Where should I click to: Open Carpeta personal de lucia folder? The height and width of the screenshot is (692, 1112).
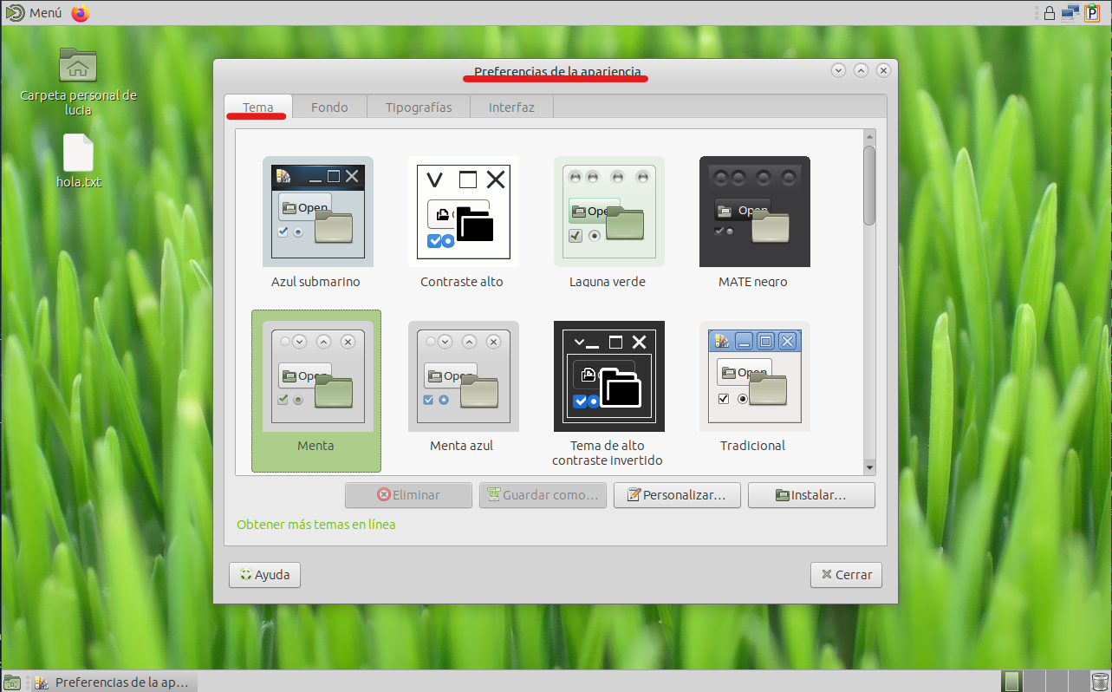coord(78,66)
